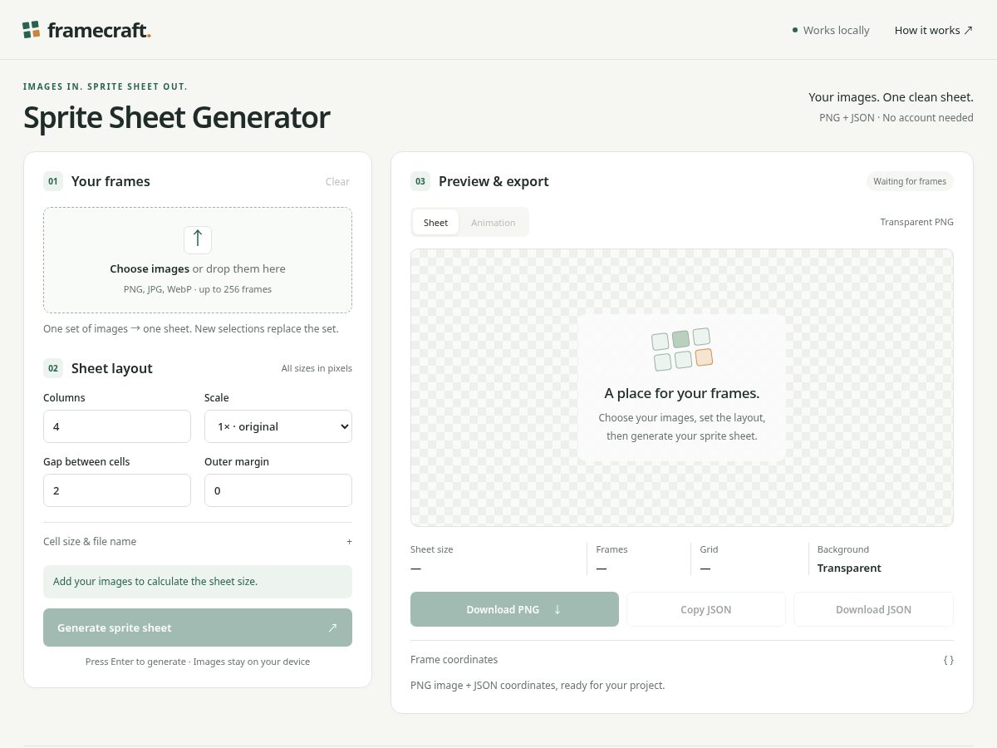Click the upload arrow icon in dropzone

coord(198,239)
